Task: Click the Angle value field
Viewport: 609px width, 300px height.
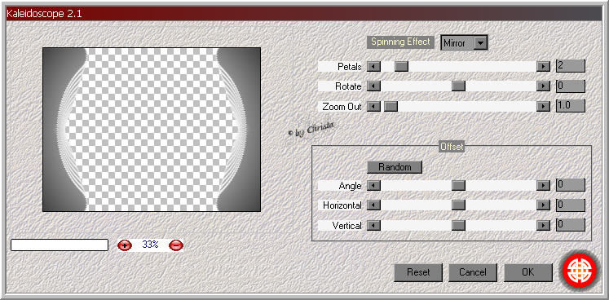Action: point(571,185)
